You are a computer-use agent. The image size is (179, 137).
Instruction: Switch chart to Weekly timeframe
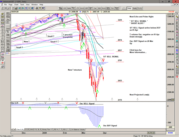[134, 8]
